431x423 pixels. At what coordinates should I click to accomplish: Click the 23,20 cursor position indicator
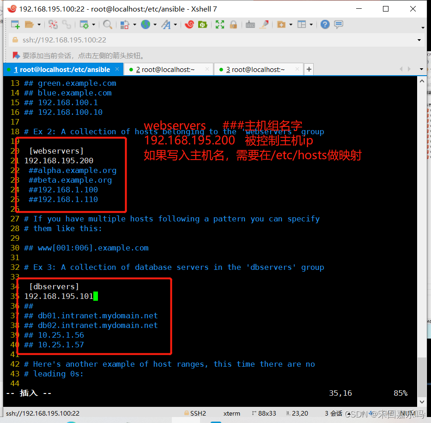click(297, 413)
